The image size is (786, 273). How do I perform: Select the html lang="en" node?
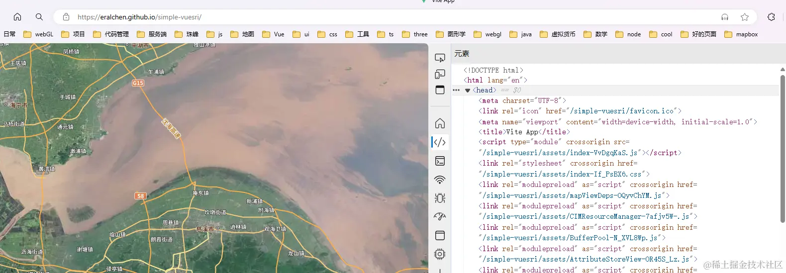[495, 80]
